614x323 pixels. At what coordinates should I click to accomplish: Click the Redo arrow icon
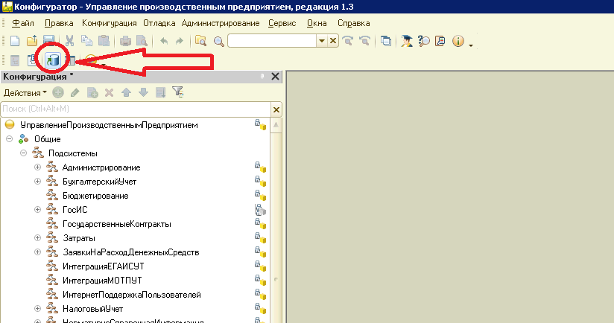click(180, 41)
